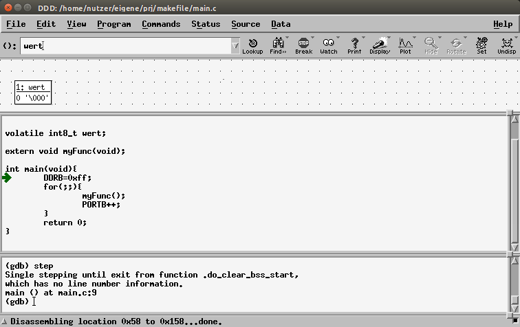Open the Hide button's small dropdown arrow

(x=440, y=37)
